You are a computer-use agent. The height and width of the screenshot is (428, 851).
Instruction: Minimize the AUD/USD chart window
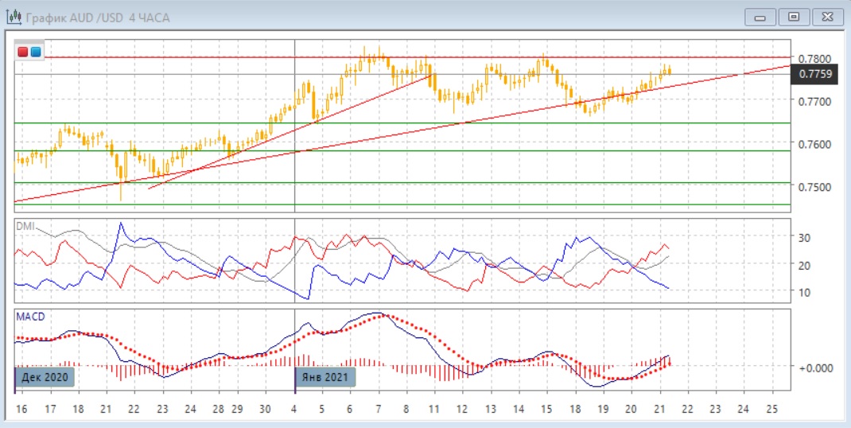click(761, 17)
